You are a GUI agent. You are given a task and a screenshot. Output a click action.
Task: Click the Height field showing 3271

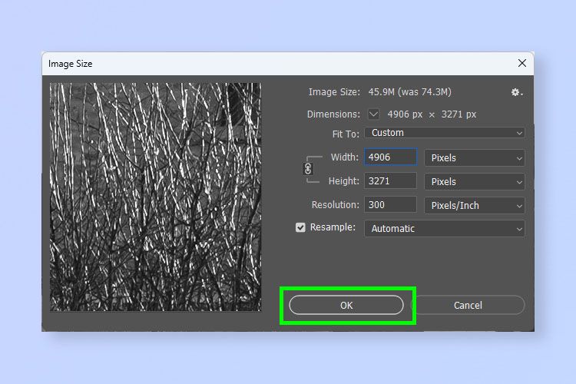click(390, 180)
